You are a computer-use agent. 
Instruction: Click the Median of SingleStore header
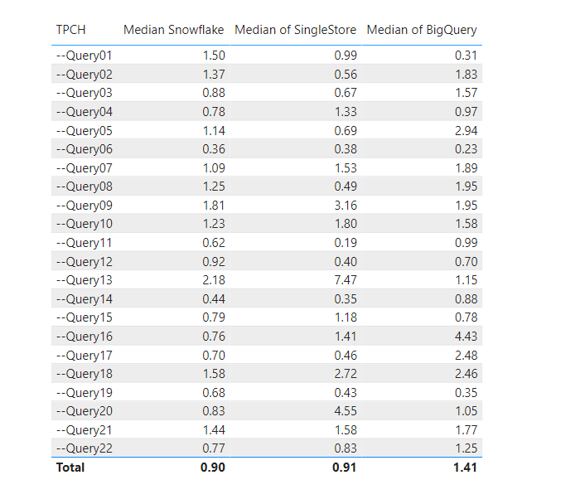click(295, 30)
